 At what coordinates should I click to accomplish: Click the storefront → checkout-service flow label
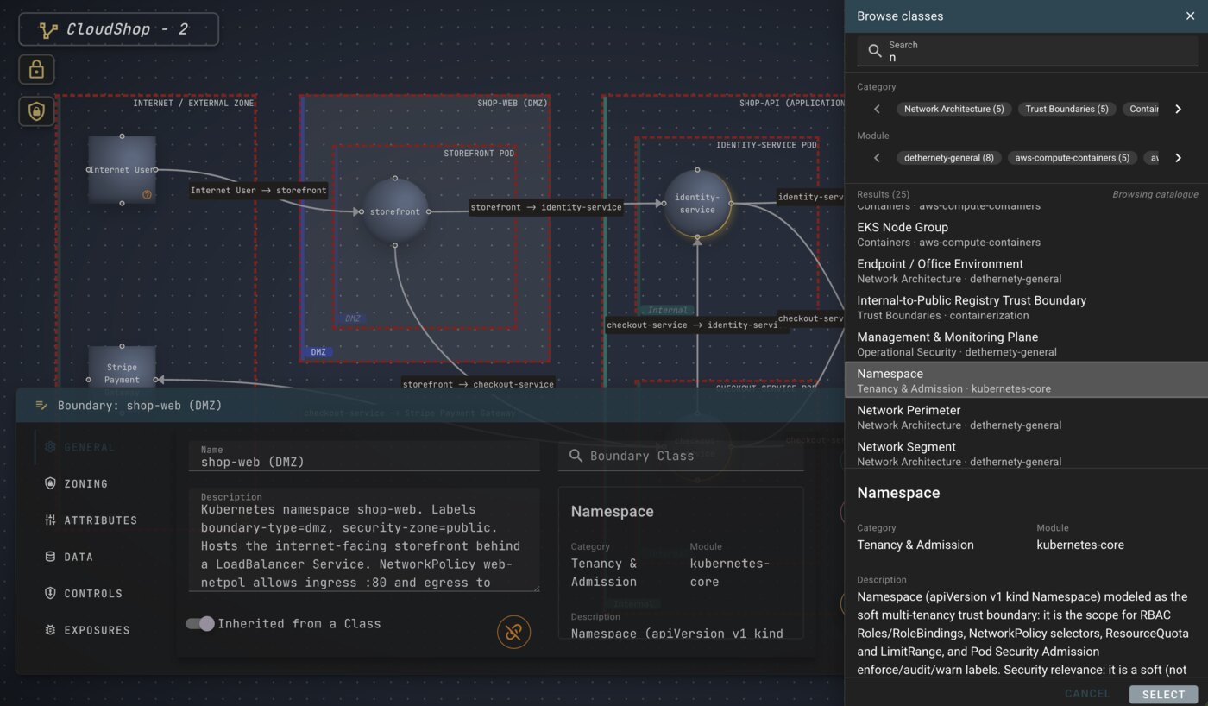pos(478,384)
